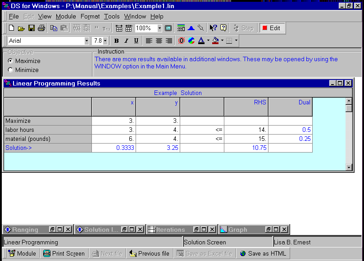Click the Print icon in toolbar
This screenshot has height=261, width=364.
(x=41, y=28)
